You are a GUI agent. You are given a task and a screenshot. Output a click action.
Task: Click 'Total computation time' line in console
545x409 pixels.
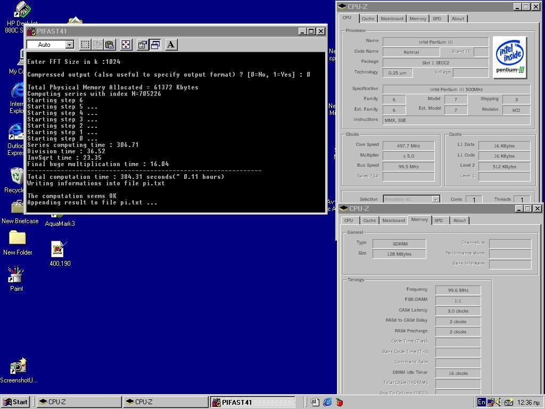click(126, 177)
